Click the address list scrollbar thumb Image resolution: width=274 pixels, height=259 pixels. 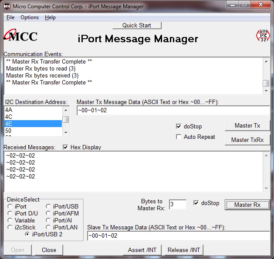[66, 120]
